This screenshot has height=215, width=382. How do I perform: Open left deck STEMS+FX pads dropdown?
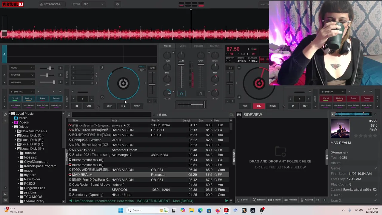[x=22, y=91]
